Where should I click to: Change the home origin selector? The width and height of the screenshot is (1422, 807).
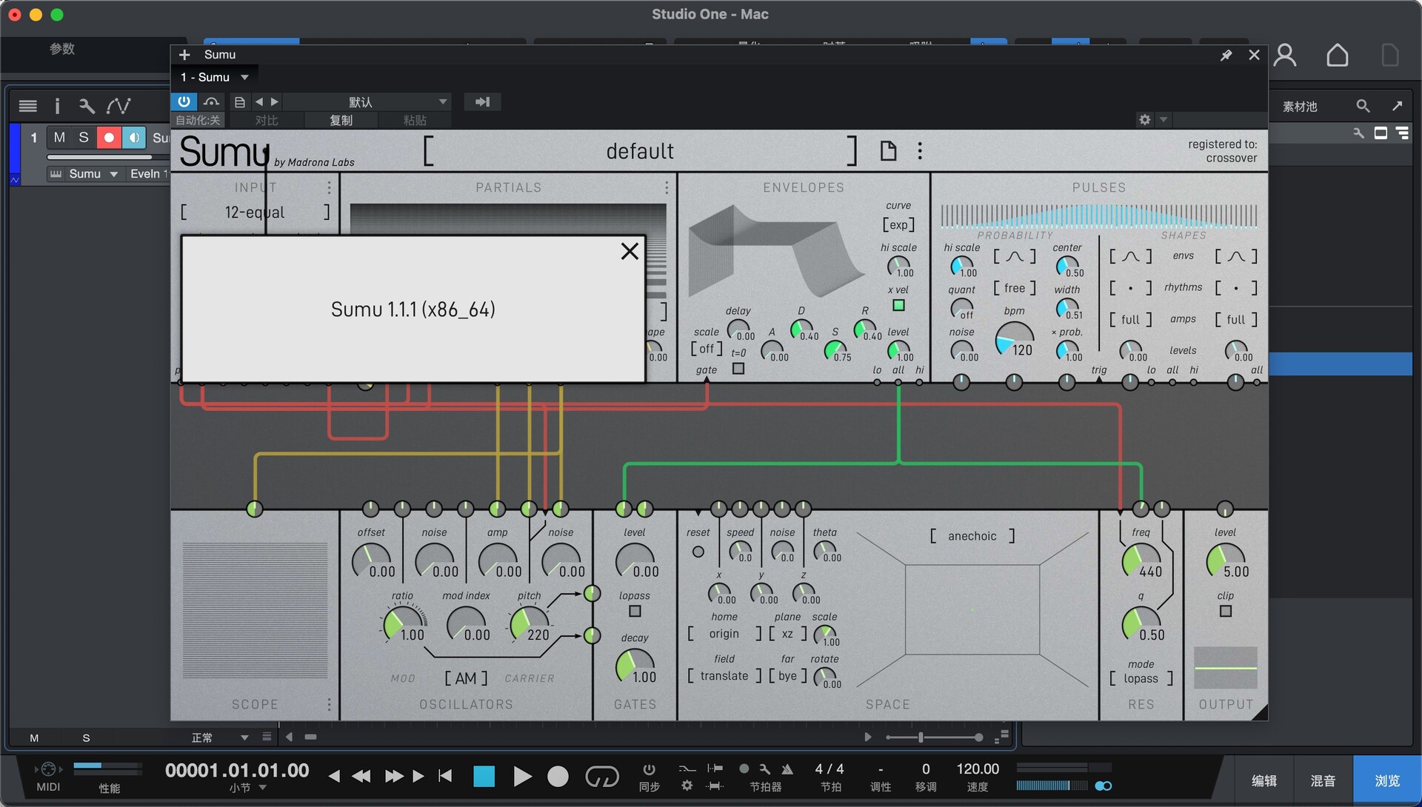tap(724, 634)
